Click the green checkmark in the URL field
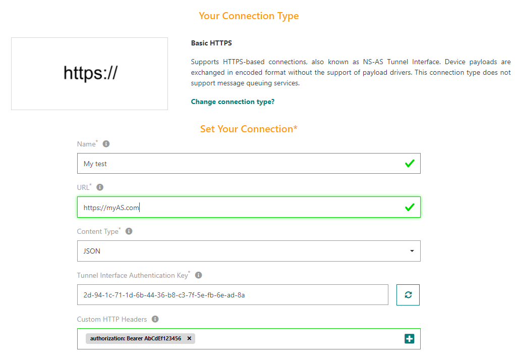This screenshot has height=354, width=515. [410, 207]
